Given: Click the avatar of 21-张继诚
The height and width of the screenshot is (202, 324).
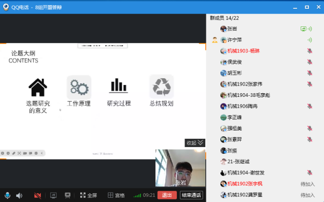Looking at the screenshot, I should click(223, 162).
